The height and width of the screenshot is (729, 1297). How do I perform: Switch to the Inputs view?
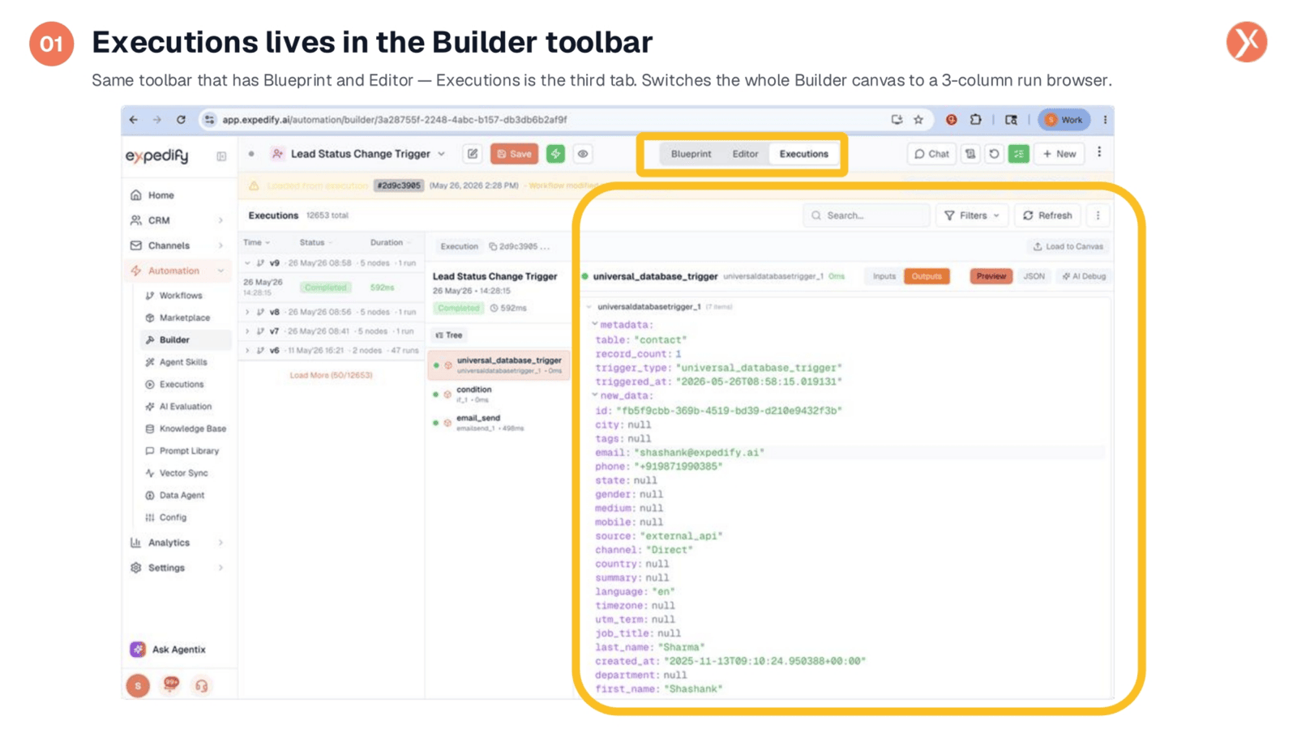pyautogui.click(x=884, y=276)
